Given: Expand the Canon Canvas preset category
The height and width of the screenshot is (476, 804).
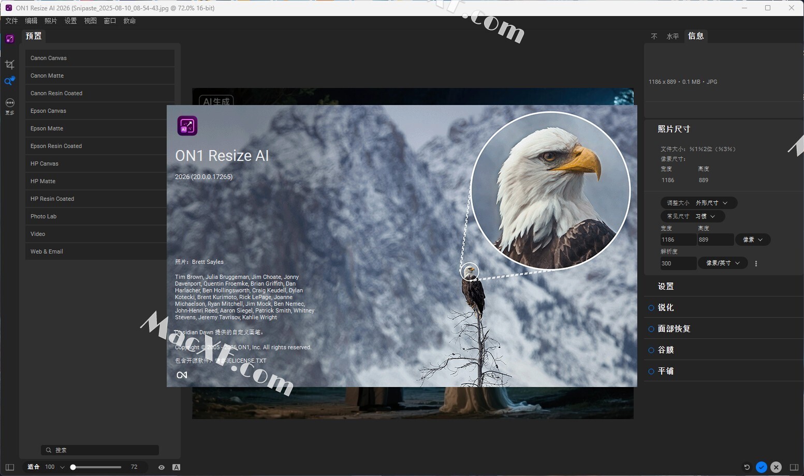Looking at the screenshot, I should [x=99, y=58].
